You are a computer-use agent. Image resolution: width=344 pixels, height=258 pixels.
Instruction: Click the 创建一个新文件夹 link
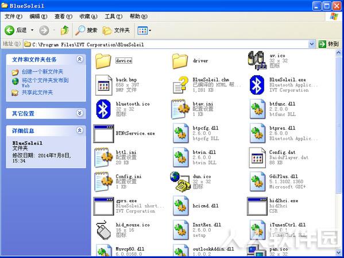tap(42, 72)
